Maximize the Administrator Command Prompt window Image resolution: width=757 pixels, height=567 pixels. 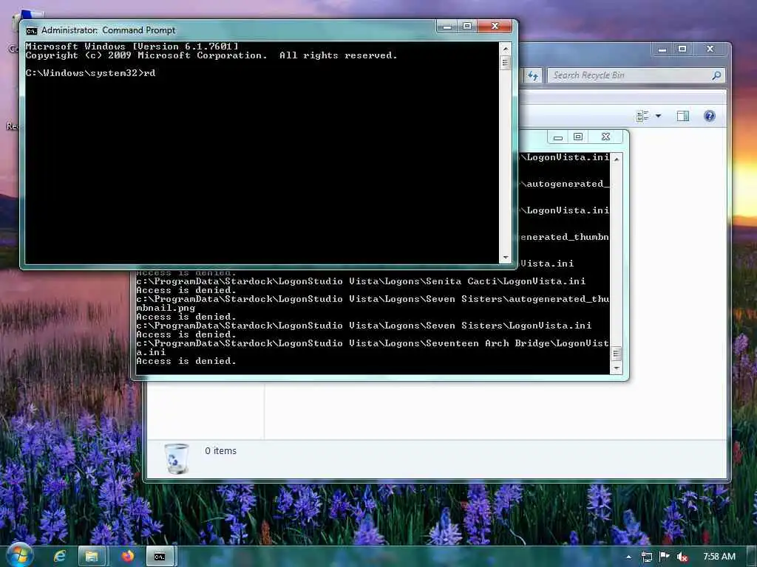tap(467, 26)
